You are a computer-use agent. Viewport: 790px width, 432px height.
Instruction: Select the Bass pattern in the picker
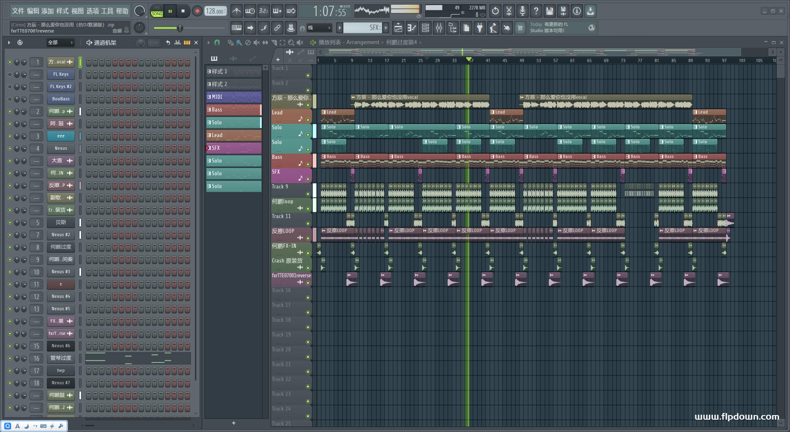click(x=233, y=110)
